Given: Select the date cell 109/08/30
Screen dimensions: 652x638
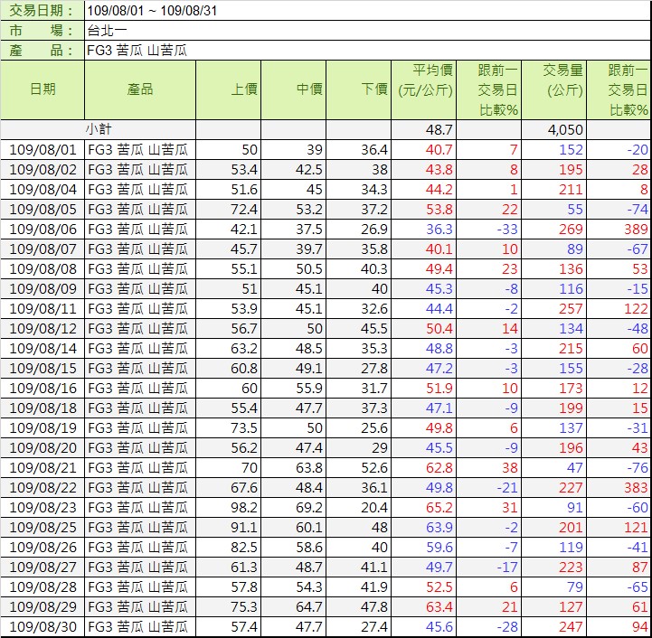Looking at the screenshot, I should coord(43,627).
